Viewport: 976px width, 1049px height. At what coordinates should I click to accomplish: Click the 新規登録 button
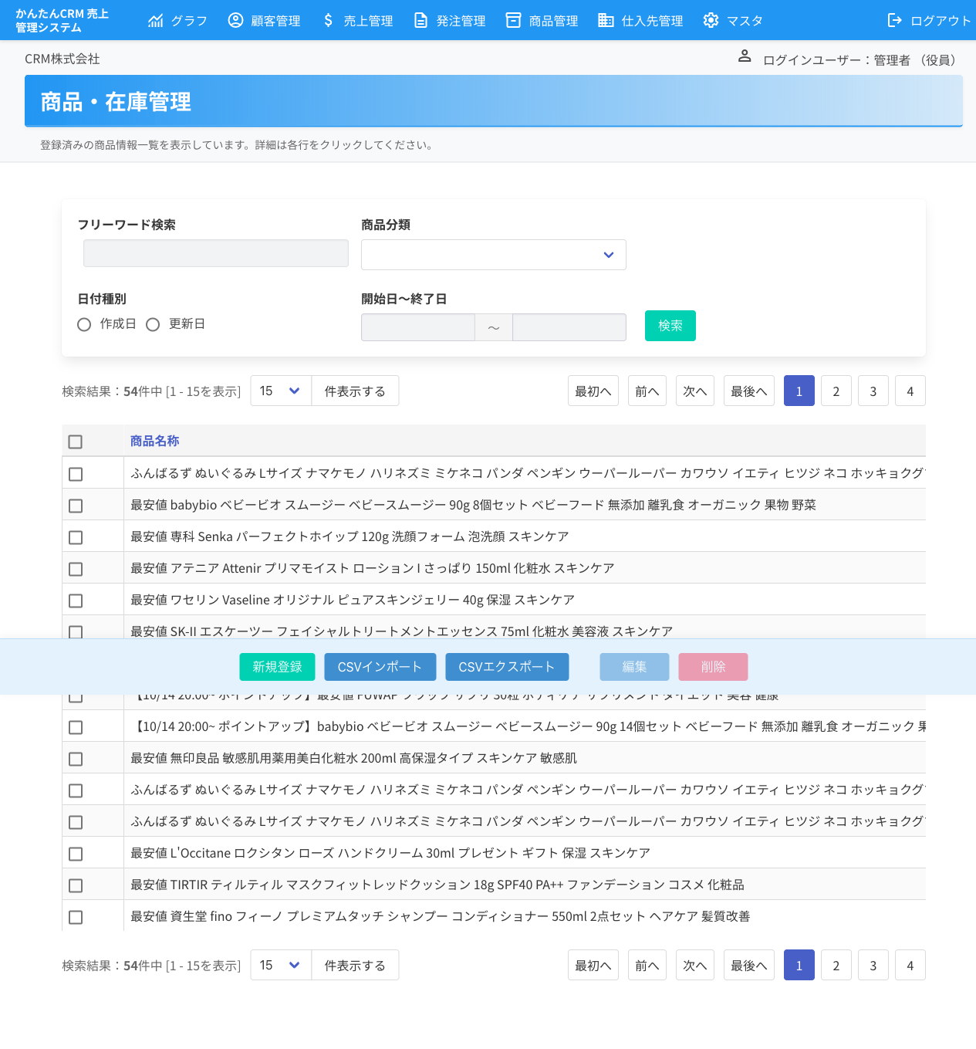tap(277, 667)
